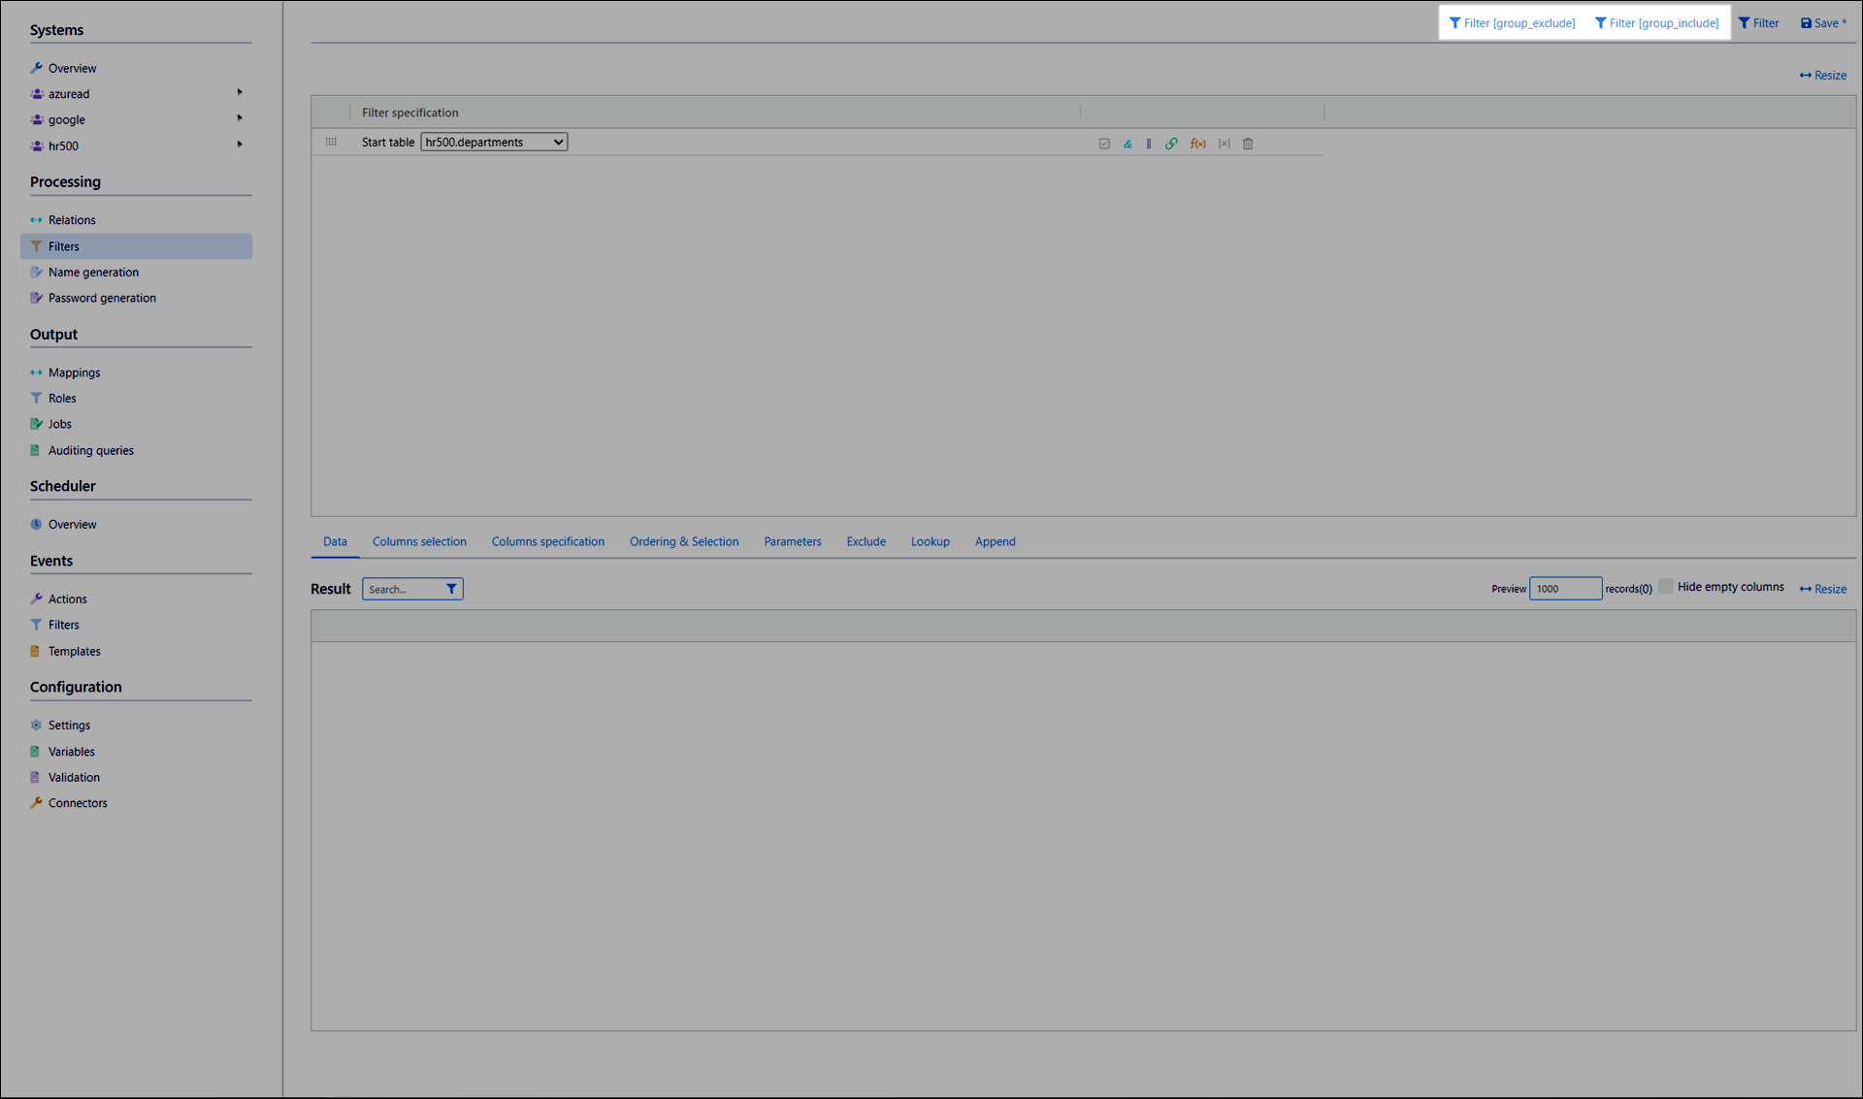The image size is (1863, 1099).
Task: Click the green chain link icon
Action: point(1171,144)
